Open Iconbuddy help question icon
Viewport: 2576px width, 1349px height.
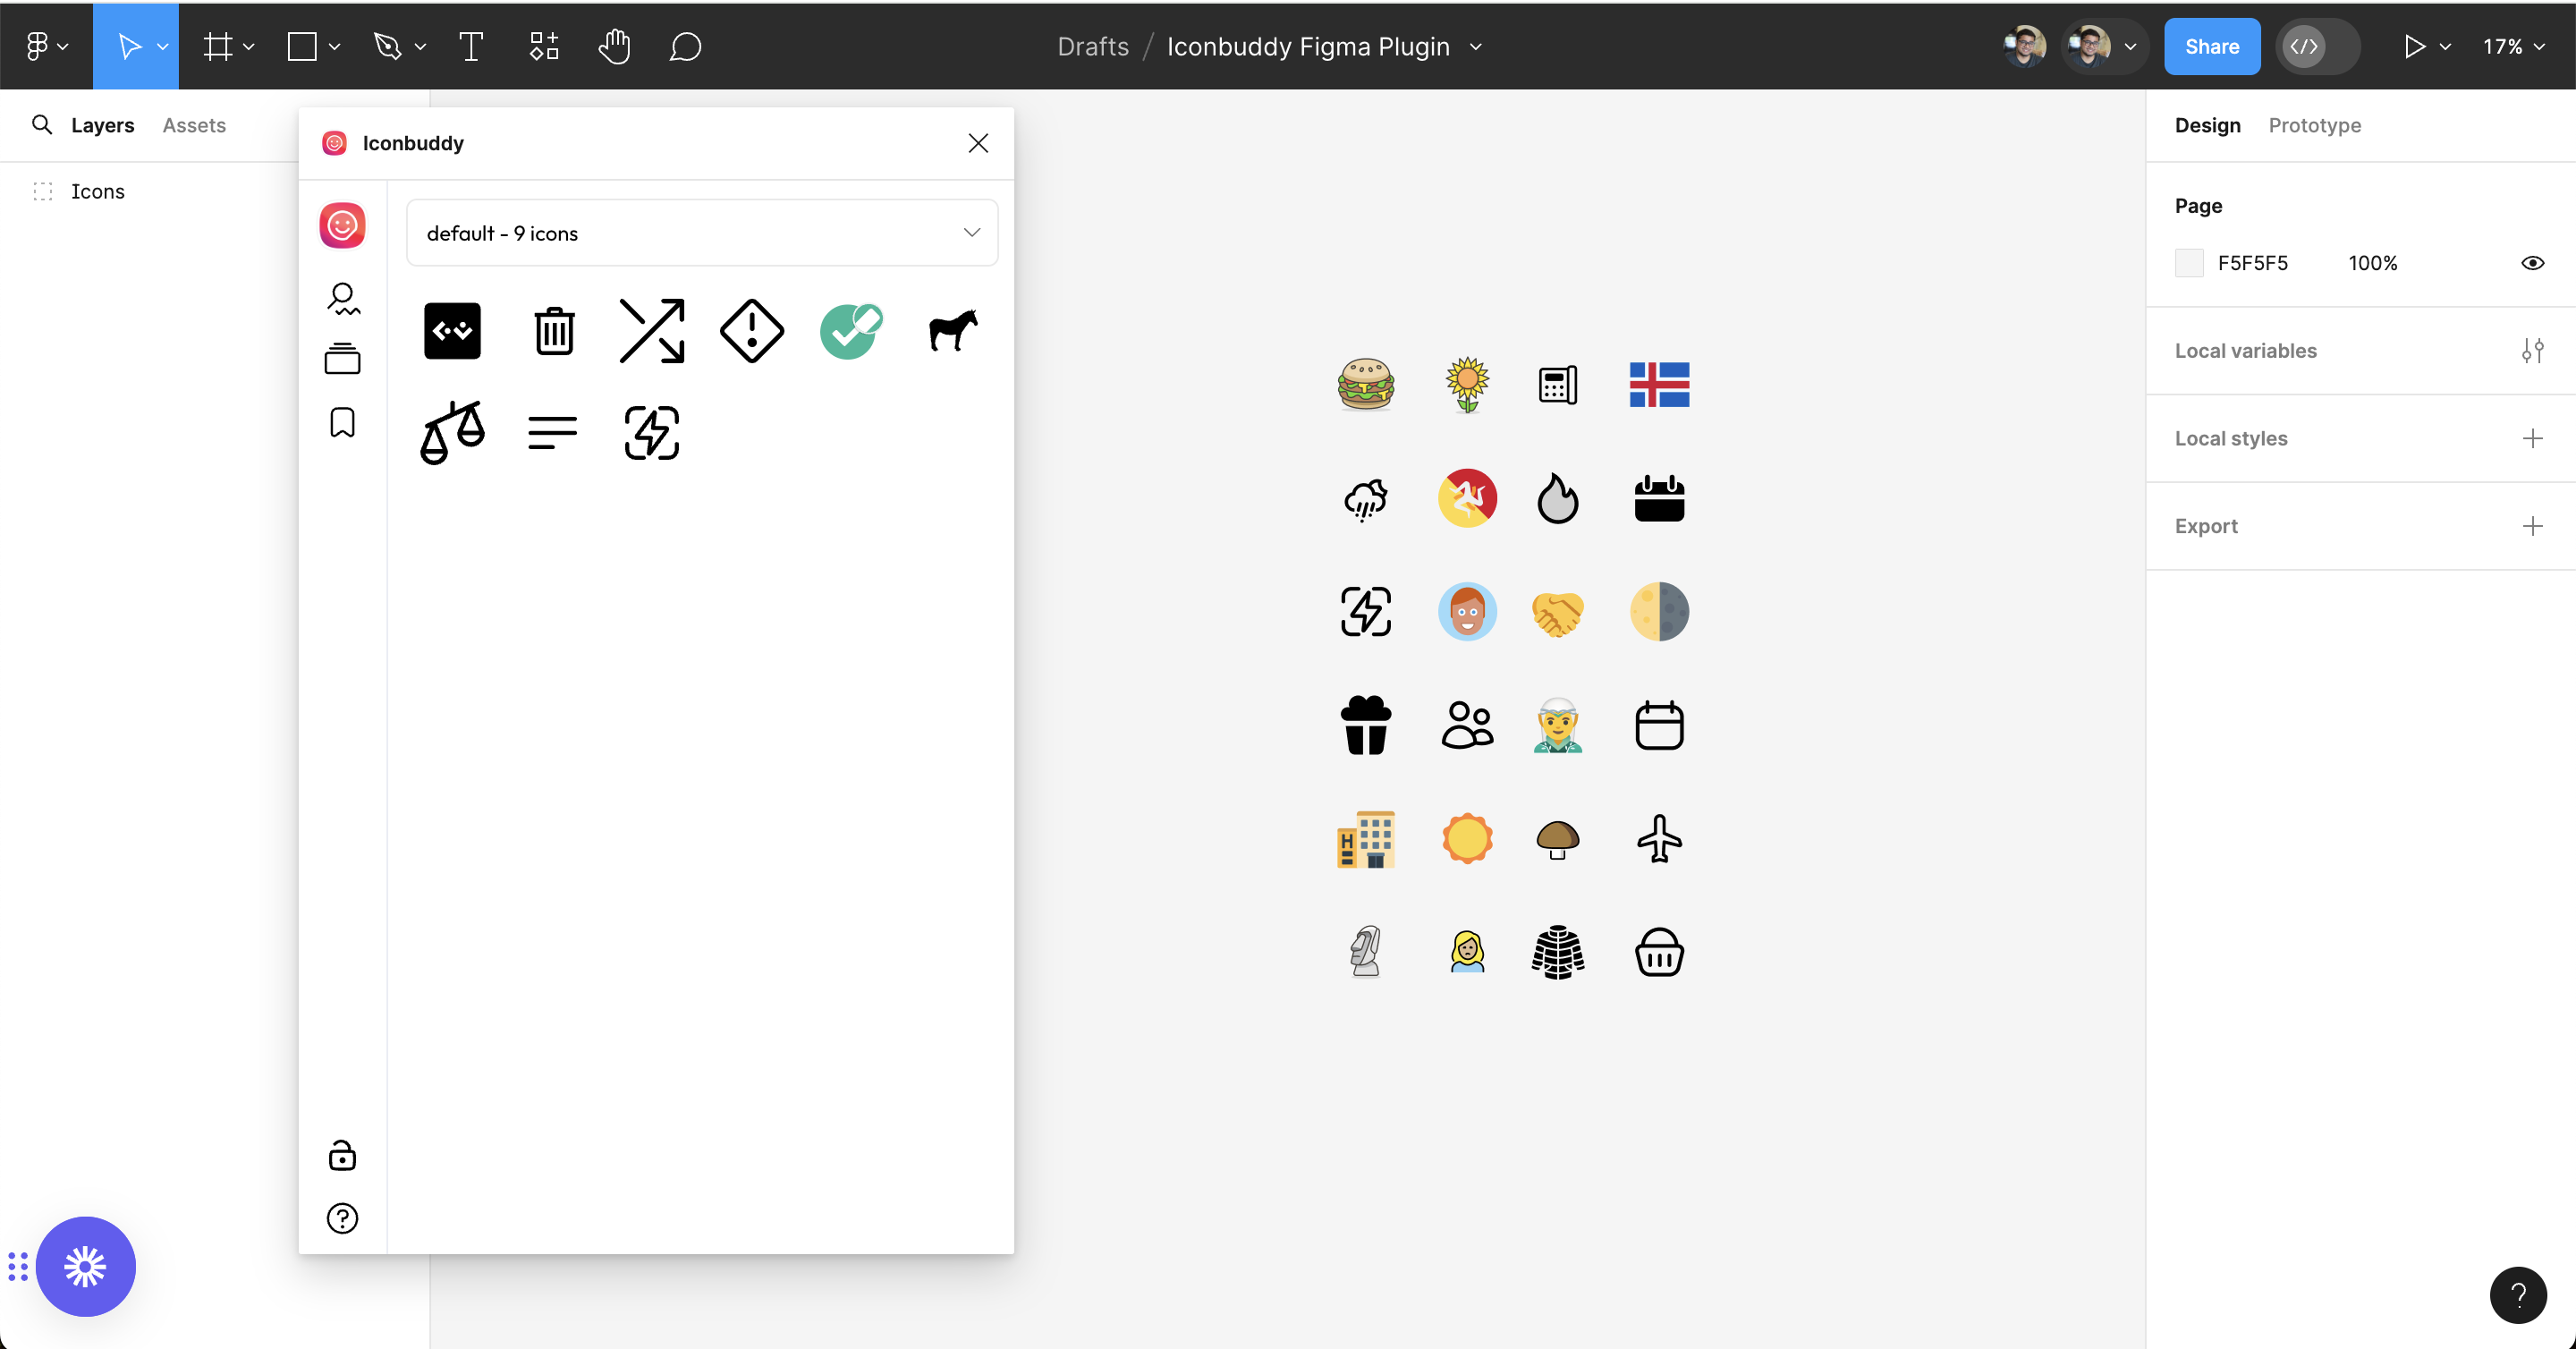pyautogui.click(x=342, y=1218)
